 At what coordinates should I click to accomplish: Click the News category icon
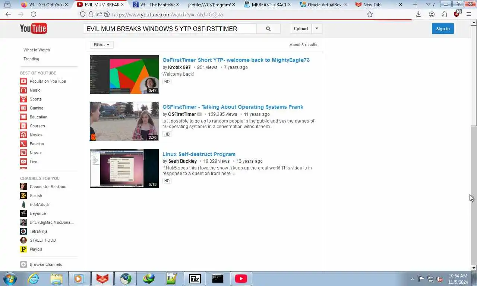(x=23, y=153)
